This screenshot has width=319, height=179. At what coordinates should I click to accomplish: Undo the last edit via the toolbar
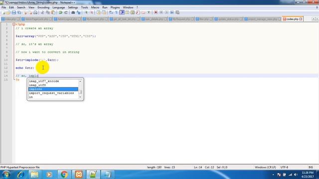point(60,12)
